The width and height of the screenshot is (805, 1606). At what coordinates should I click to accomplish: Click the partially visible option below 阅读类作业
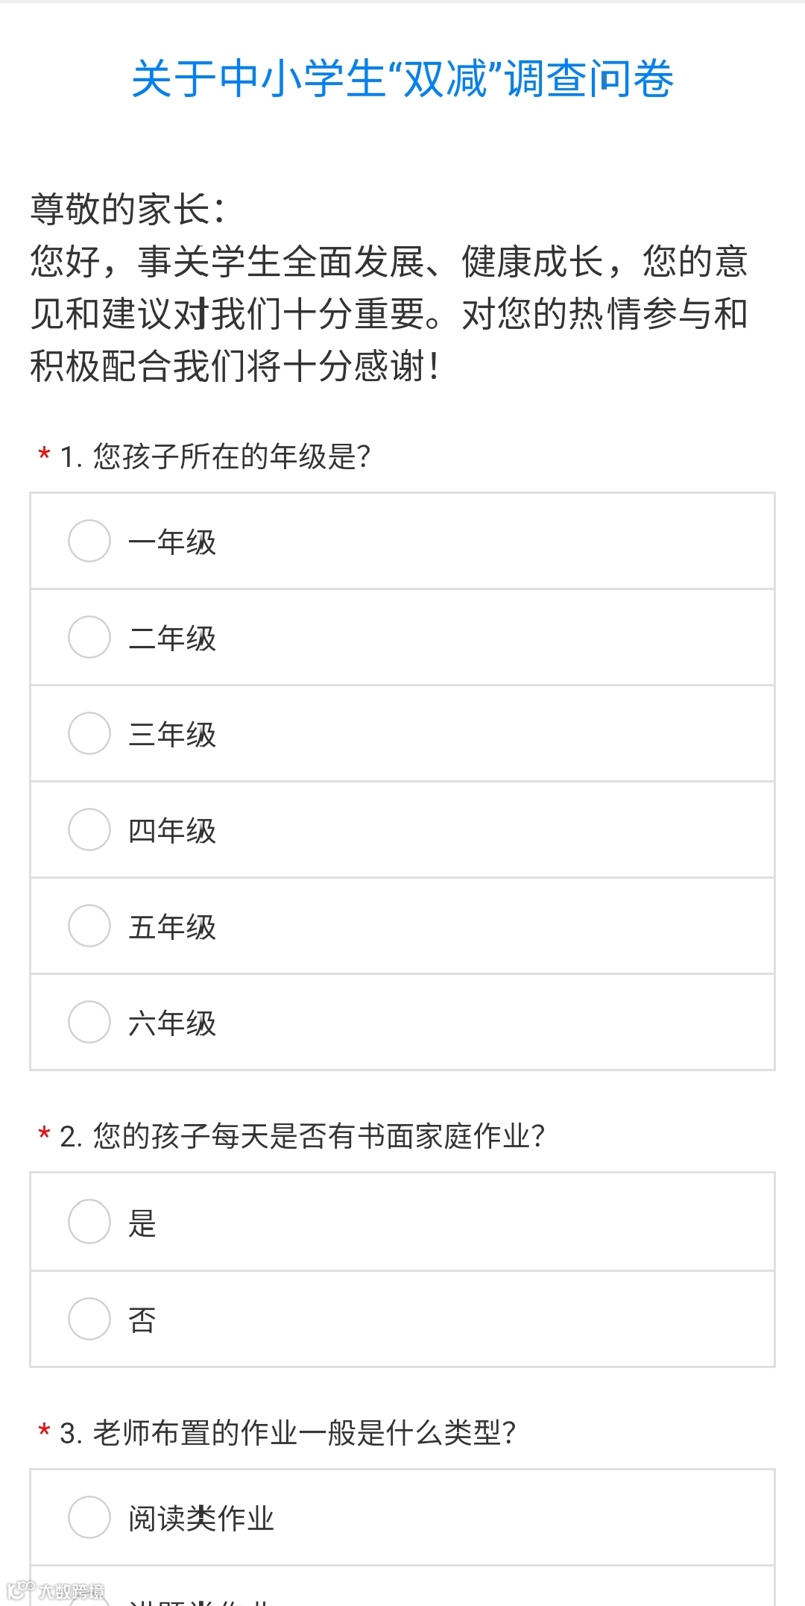tap(402, 1587)
